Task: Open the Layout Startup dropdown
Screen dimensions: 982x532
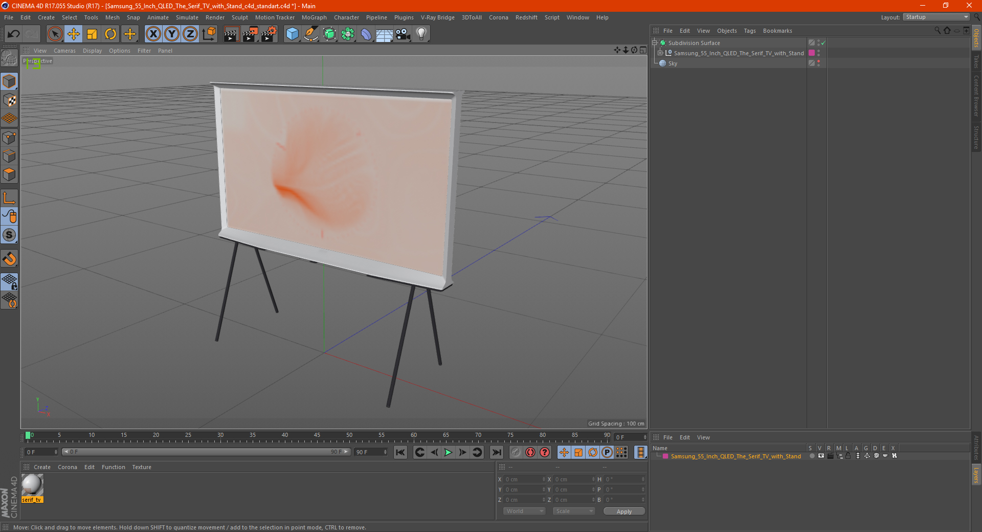Action: [936, 17]
